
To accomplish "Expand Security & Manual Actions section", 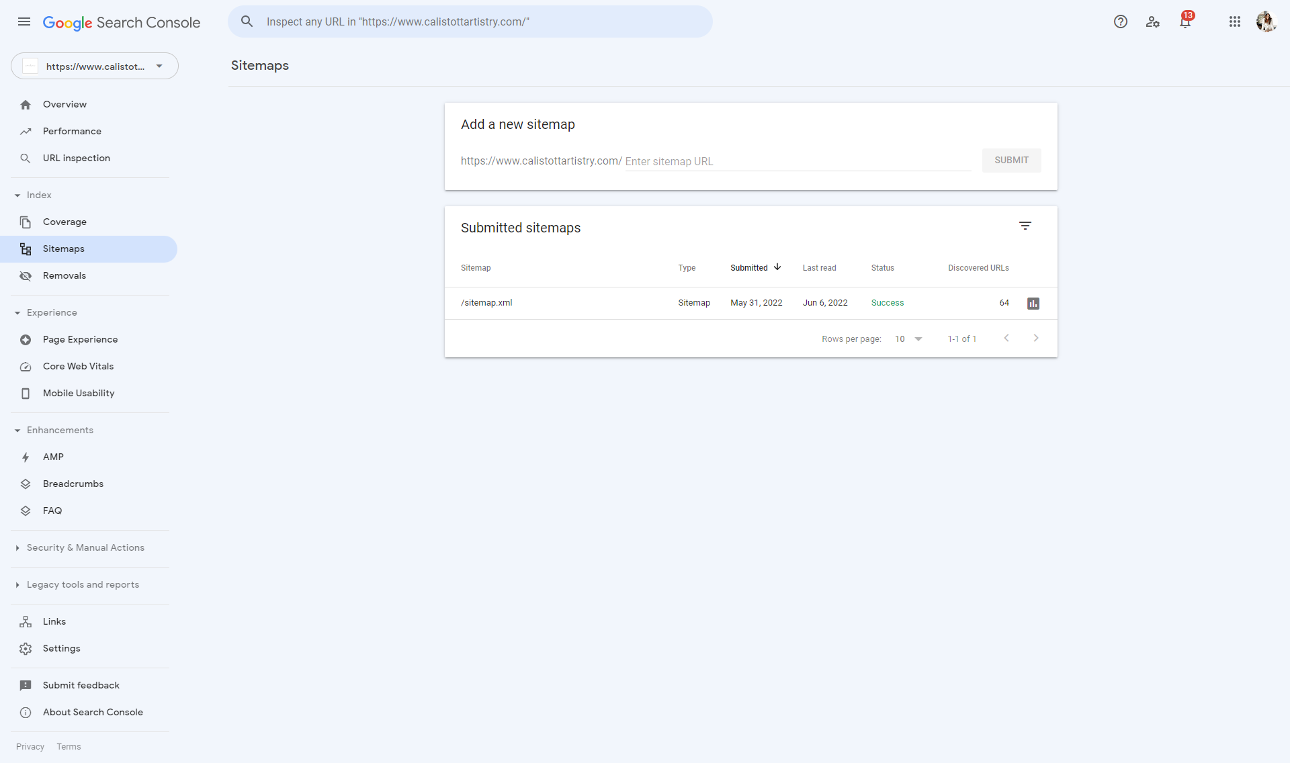I will (17, 548).
